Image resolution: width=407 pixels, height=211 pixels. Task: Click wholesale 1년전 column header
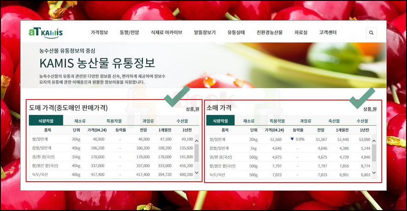[187, 130]
